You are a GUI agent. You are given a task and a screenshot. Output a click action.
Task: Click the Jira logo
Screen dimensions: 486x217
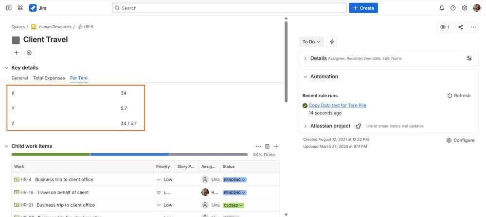click(x=33, y=8)
